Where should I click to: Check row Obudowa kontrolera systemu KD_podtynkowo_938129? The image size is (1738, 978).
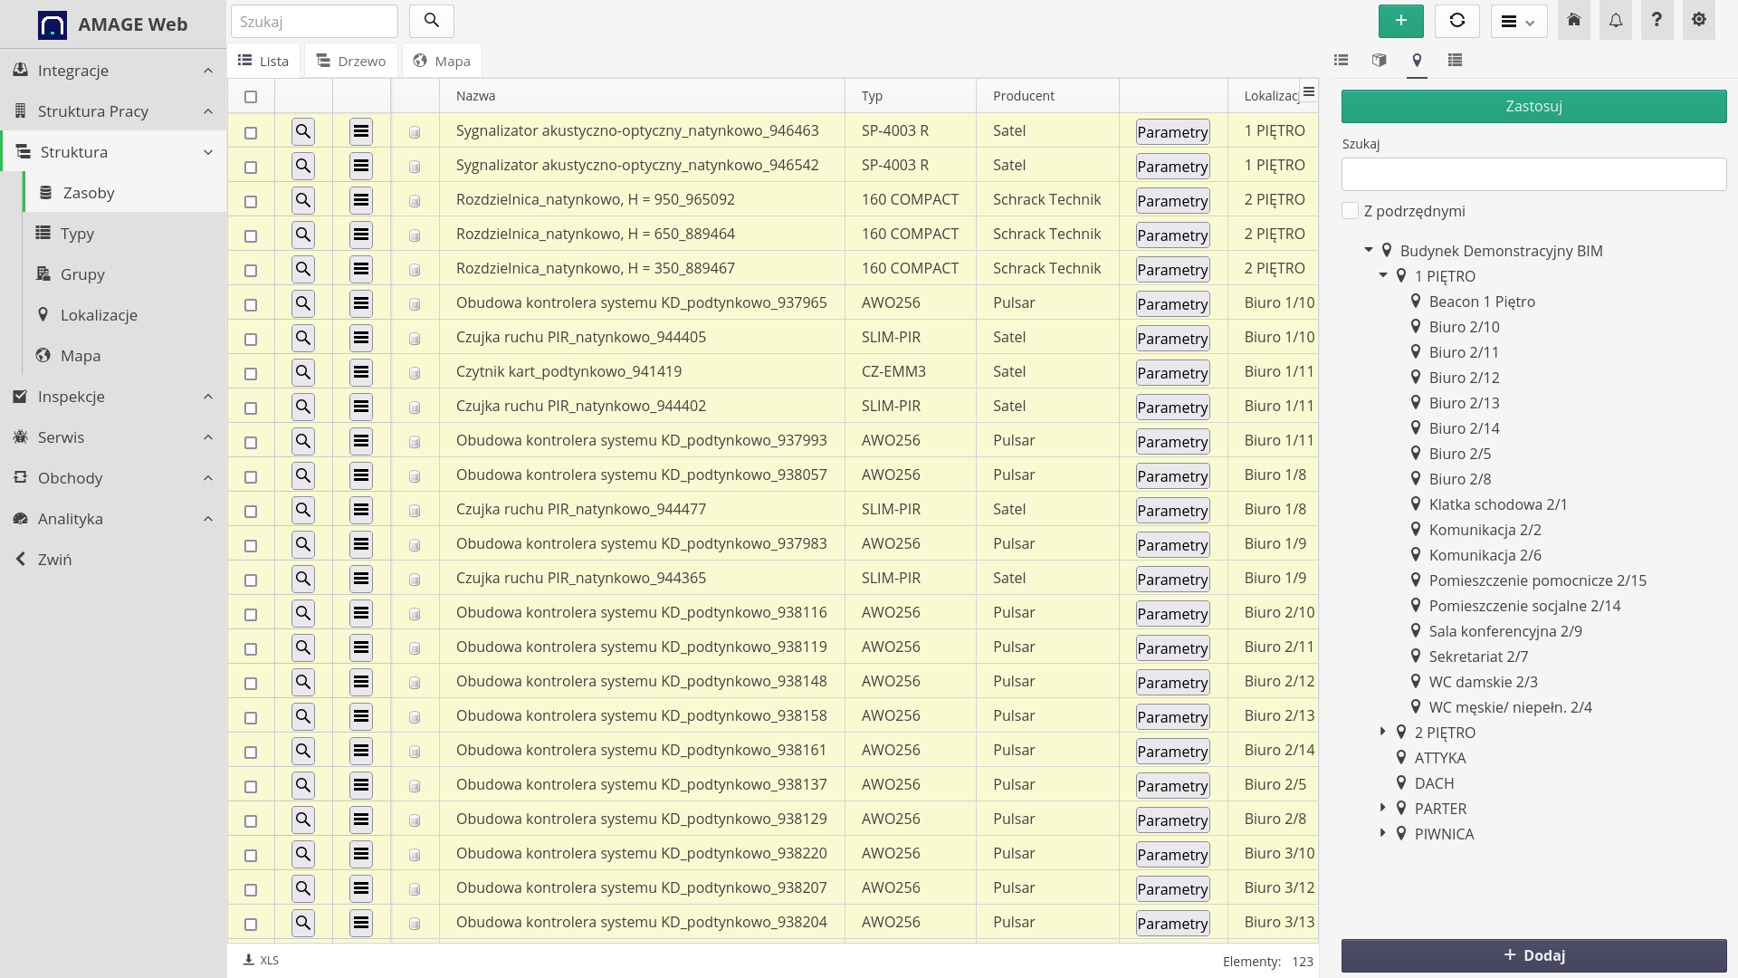pos(251,821)
